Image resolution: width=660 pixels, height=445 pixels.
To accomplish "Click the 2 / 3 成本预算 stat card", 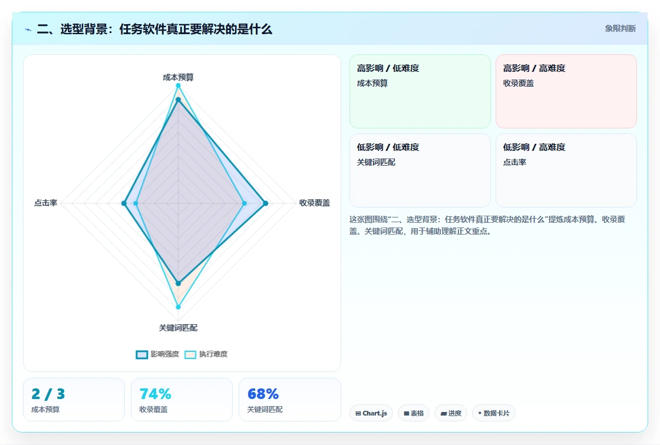I will (74, 400).
